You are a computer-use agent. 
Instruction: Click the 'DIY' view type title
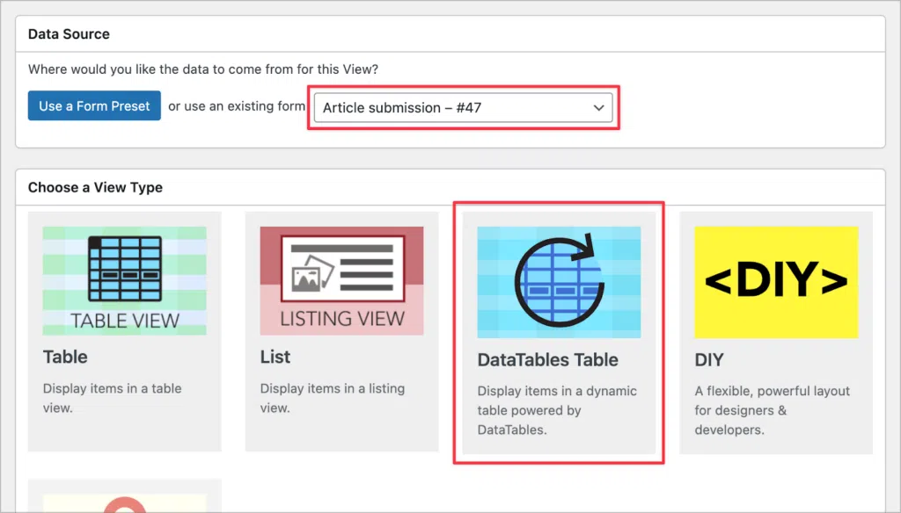point(709,360)
